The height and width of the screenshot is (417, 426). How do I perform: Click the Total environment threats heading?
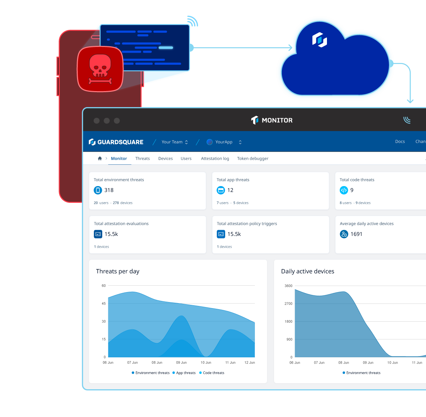119,180
